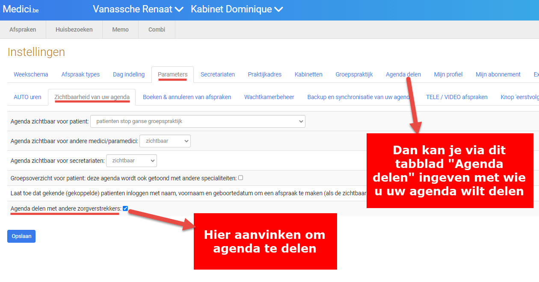Open the Wachtkamerbeheer sub-tab
Image resolution: width=539 pixels, height=282 pixels.
point(269,97)
